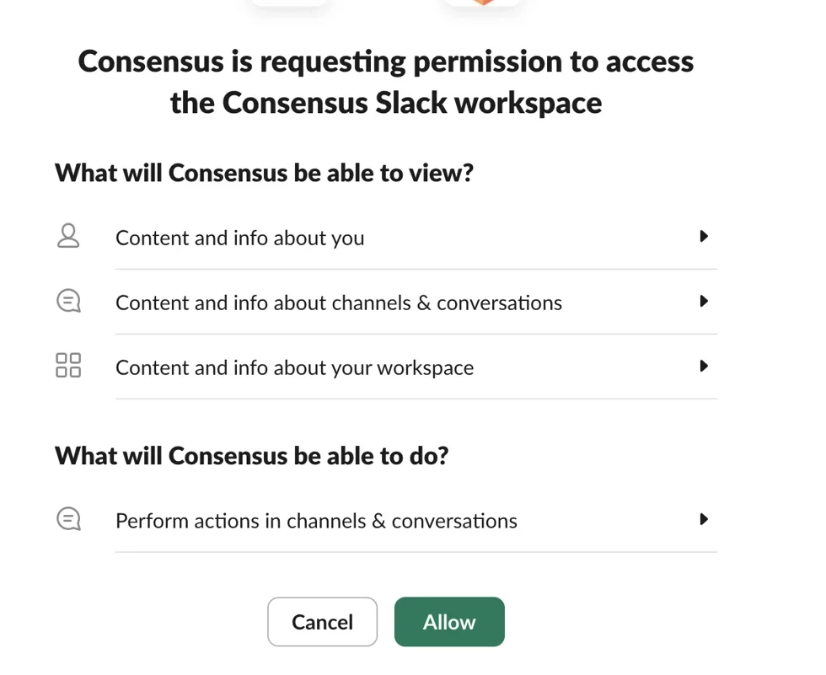This screenshot has width=826, height=675.
Task: Click the chat bubble icon beside 'Perform actions'
Action: (68, 519)
